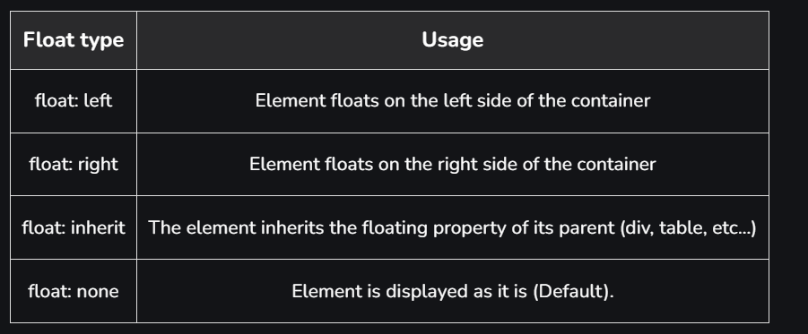Select the 'float: right' cell
Viewport: 808px width, 334px height.
[74, 164]
